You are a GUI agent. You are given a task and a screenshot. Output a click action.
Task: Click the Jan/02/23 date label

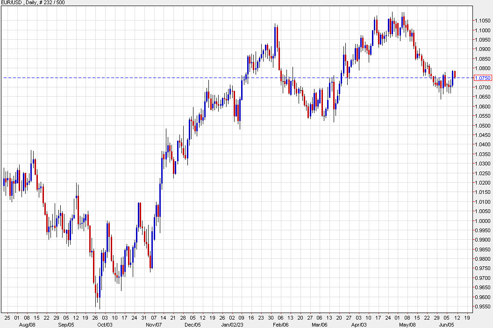pos(232,325)
